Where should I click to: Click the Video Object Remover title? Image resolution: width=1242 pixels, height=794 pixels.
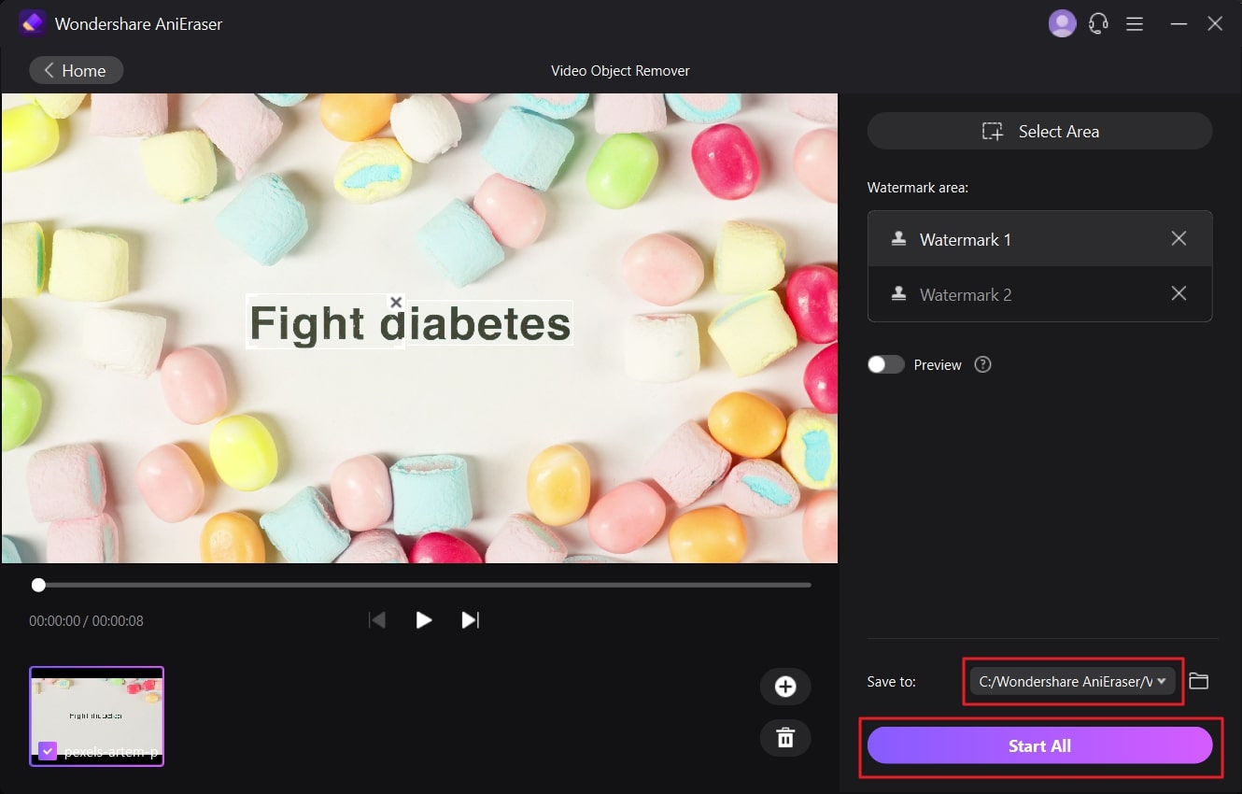click(619, 70)
